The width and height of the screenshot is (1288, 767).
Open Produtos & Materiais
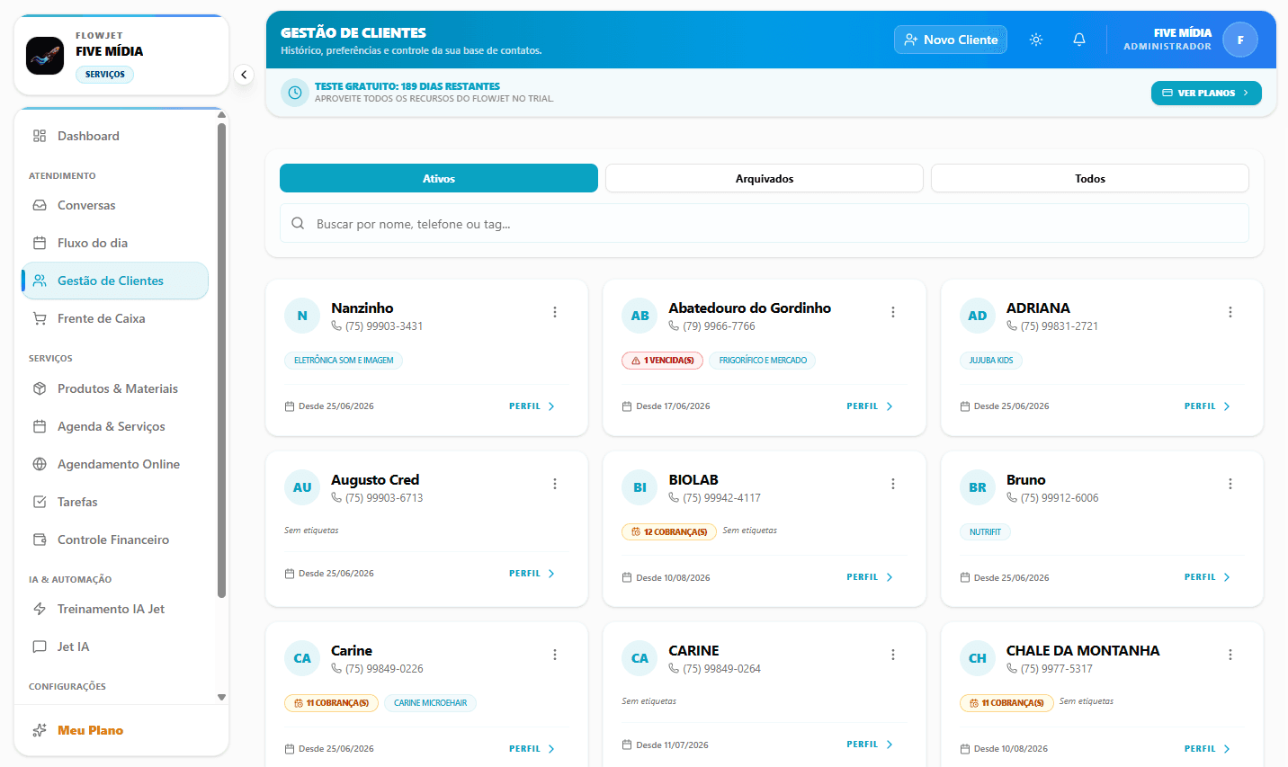[115, 388]
